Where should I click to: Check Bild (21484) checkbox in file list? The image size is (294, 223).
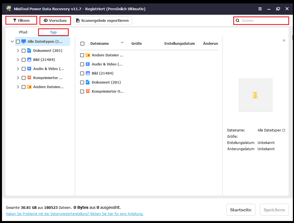pyautogui.click(x=82, y=73)
